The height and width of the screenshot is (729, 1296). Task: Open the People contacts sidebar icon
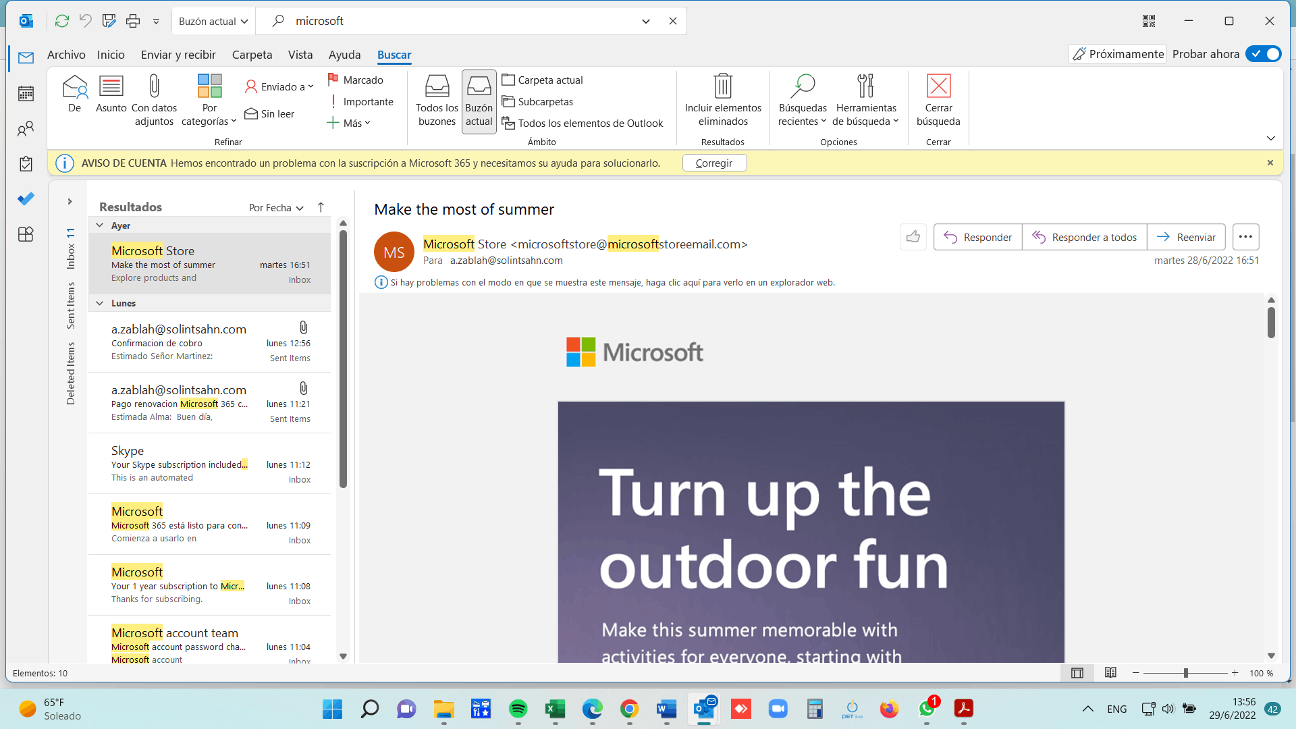click(x=26, y=129)
